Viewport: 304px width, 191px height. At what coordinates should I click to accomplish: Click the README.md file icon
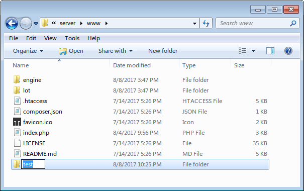tap(17, 153)
